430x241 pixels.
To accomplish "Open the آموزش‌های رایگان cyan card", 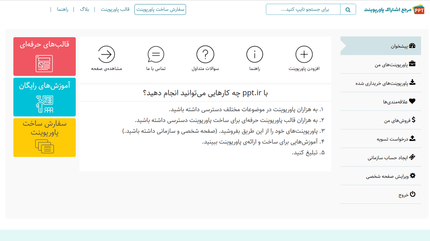I will (45, 97).
